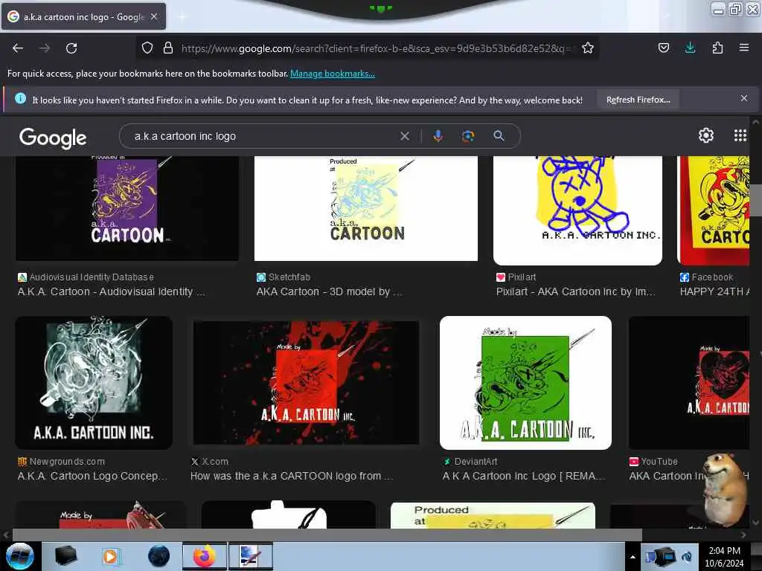This screenshot has width=762, height=571.
Task: Dismiss the Firefox refresh notification bar
Action: (x=744, y=99)
